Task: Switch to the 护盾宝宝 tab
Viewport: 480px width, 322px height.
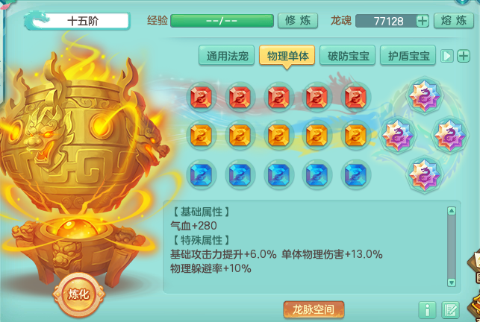Action: pyautogui.click(x=408, y=55)
